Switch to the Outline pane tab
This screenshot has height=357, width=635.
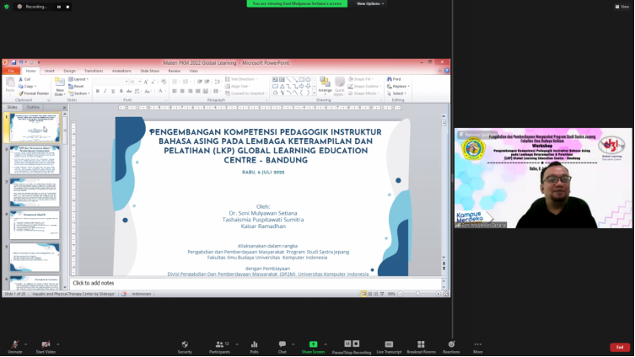point(33,107)
